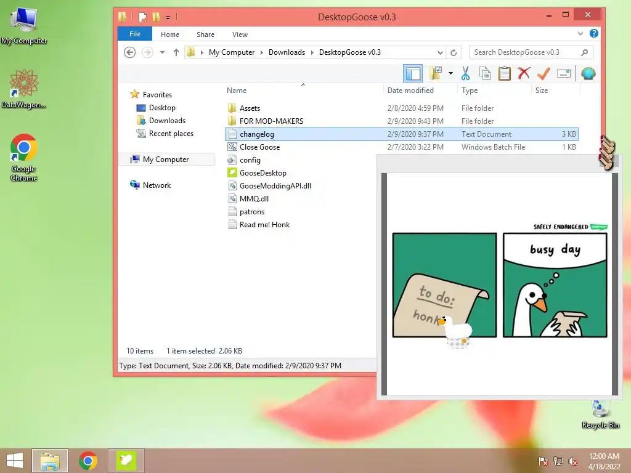The width and height of the screenshot is (631, 473).
Task: Select the changelog text file
Action: tap(402, 134)
